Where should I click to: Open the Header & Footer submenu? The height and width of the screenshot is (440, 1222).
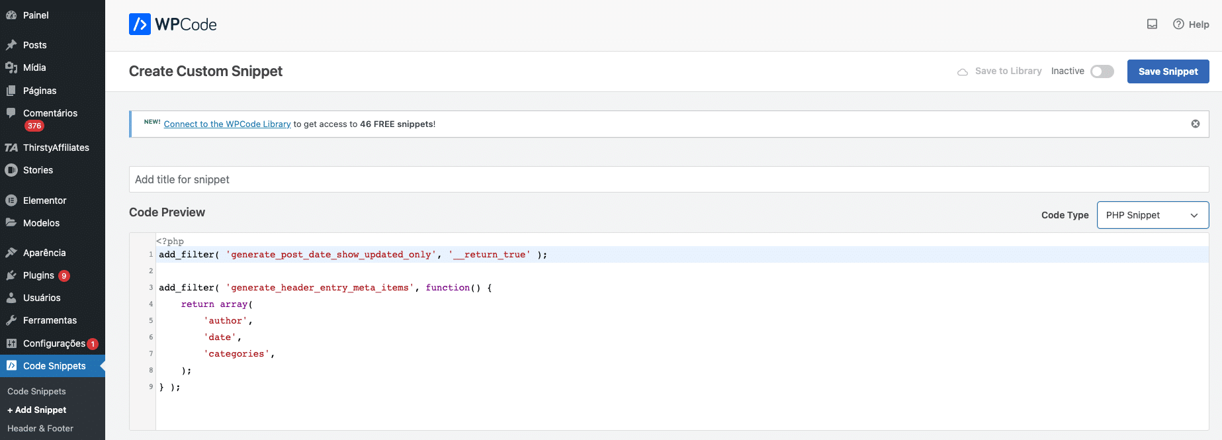point(40,428)
